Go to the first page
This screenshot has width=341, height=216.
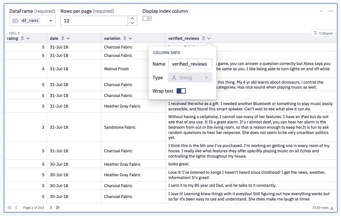pyautogui.click(x=9, y=208)
